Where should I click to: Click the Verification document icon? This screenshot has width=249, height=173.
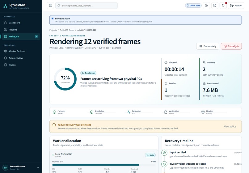tap(166, 112)
